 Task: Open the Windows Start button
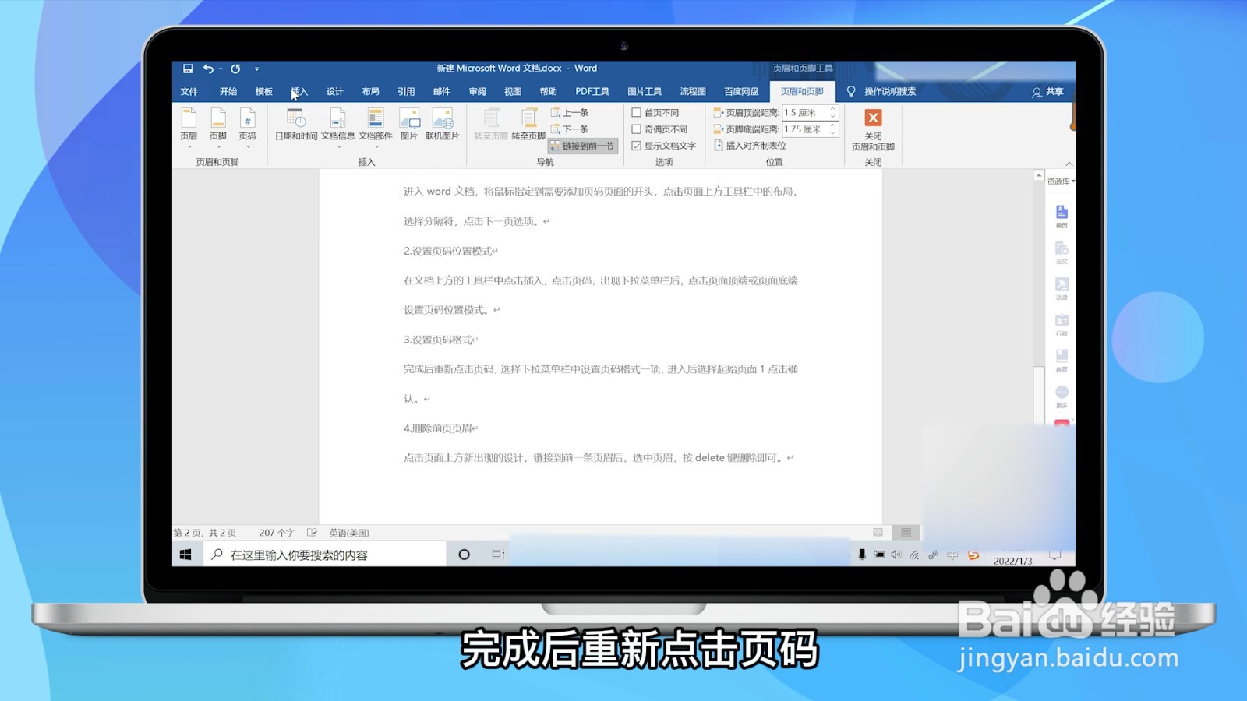pyautogui.click(x=185, y=555)
